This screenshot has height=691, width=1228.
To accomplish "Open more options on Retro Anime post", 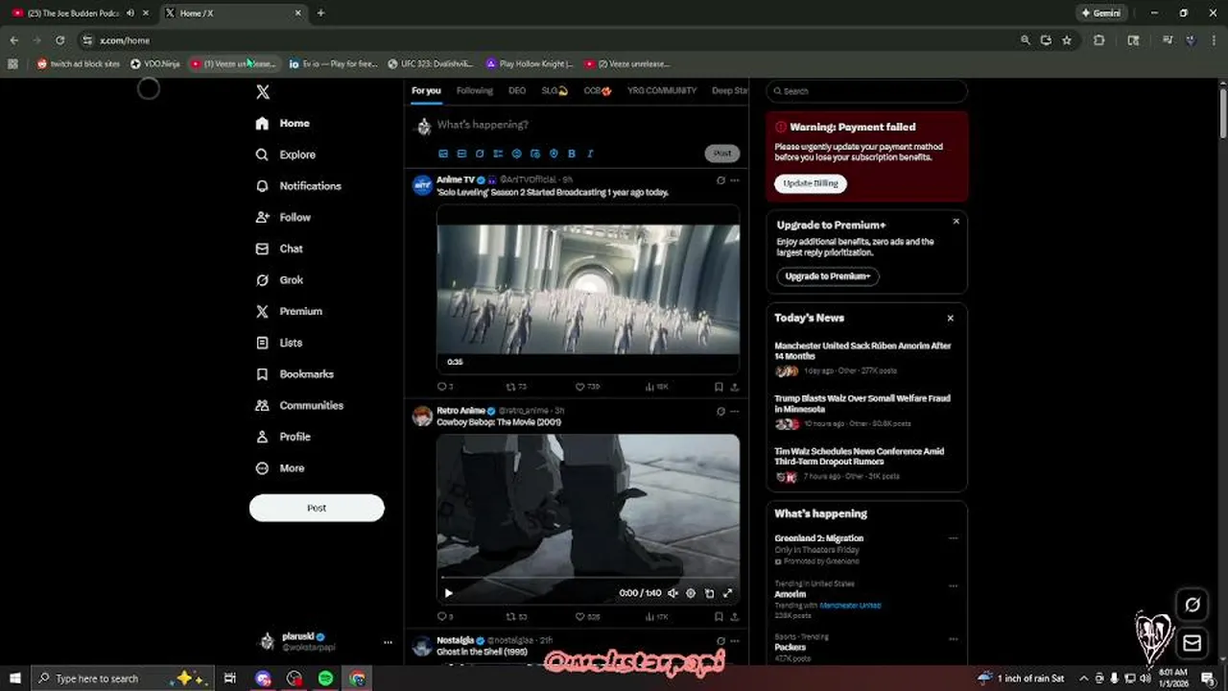I will [735, 411].
